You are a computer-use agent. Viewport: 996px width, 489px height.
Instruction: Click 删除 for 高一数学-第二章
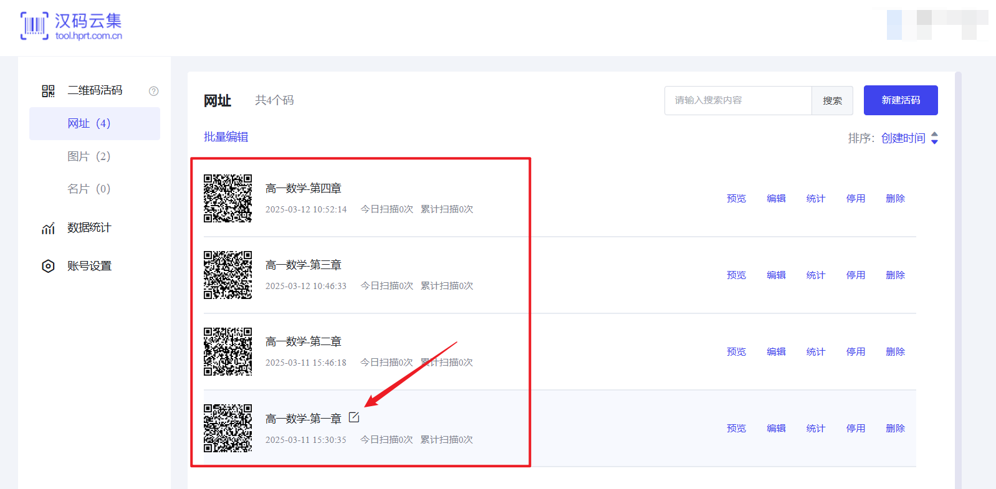pyautogui.click(x=896, y=352)
